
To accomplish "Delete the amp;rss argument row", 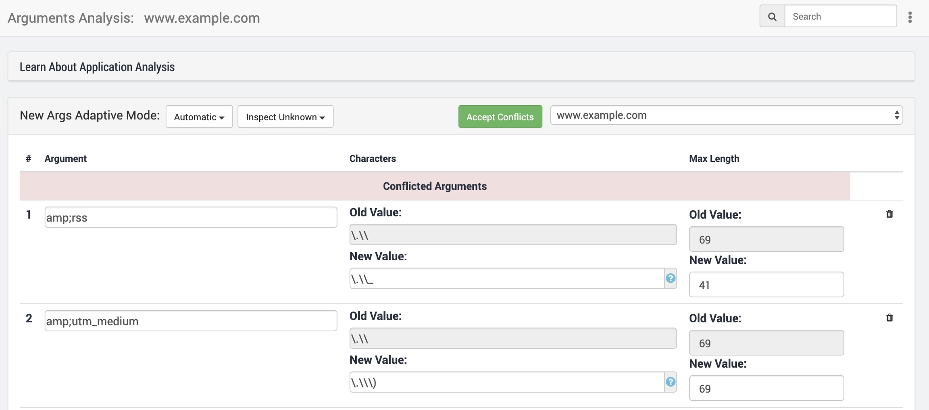I will coord(889,214).
